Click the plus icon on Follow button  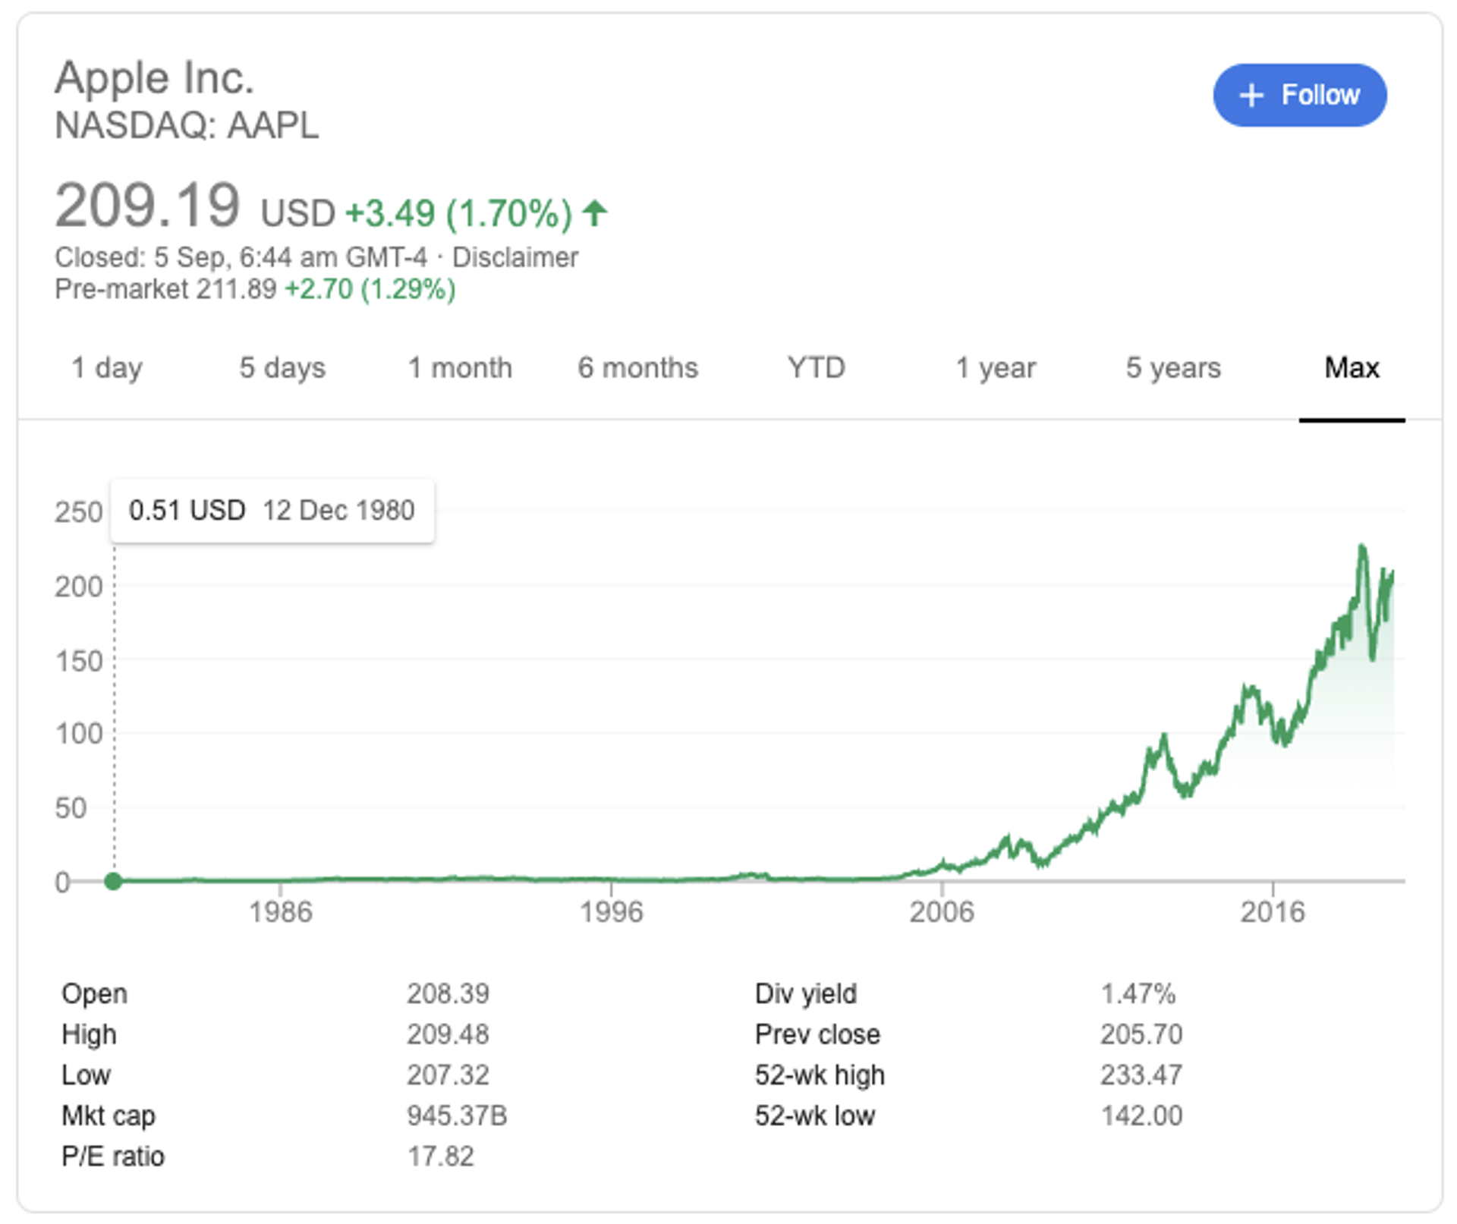(1251, 96)
